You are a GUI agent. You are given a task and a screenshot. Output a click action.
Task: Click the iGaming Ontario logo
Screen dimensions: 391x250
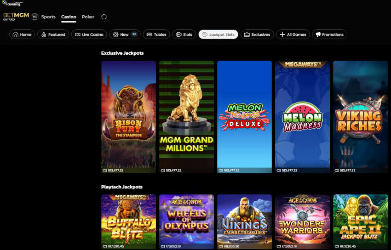point(12,4)
